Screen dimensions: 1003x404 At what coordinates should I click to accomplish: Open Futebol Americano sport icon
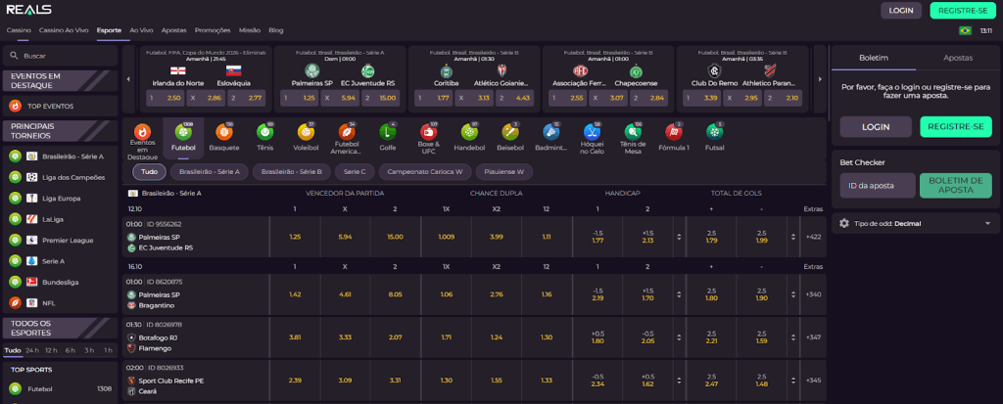tap(347, 132)
